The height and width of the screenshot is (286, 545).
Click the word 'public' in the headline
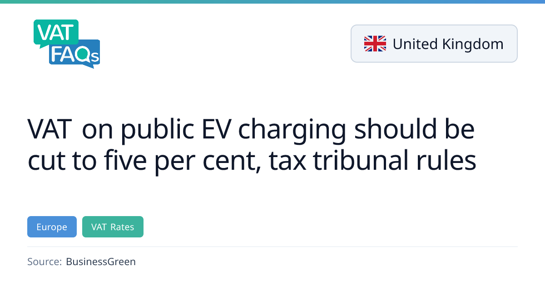[157, 129]
